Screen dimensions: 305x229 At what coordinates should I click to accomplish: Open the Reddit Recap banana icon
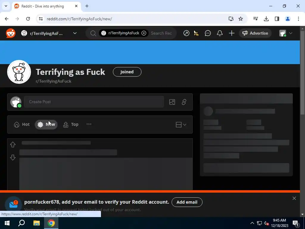click(x=197, y=33)
